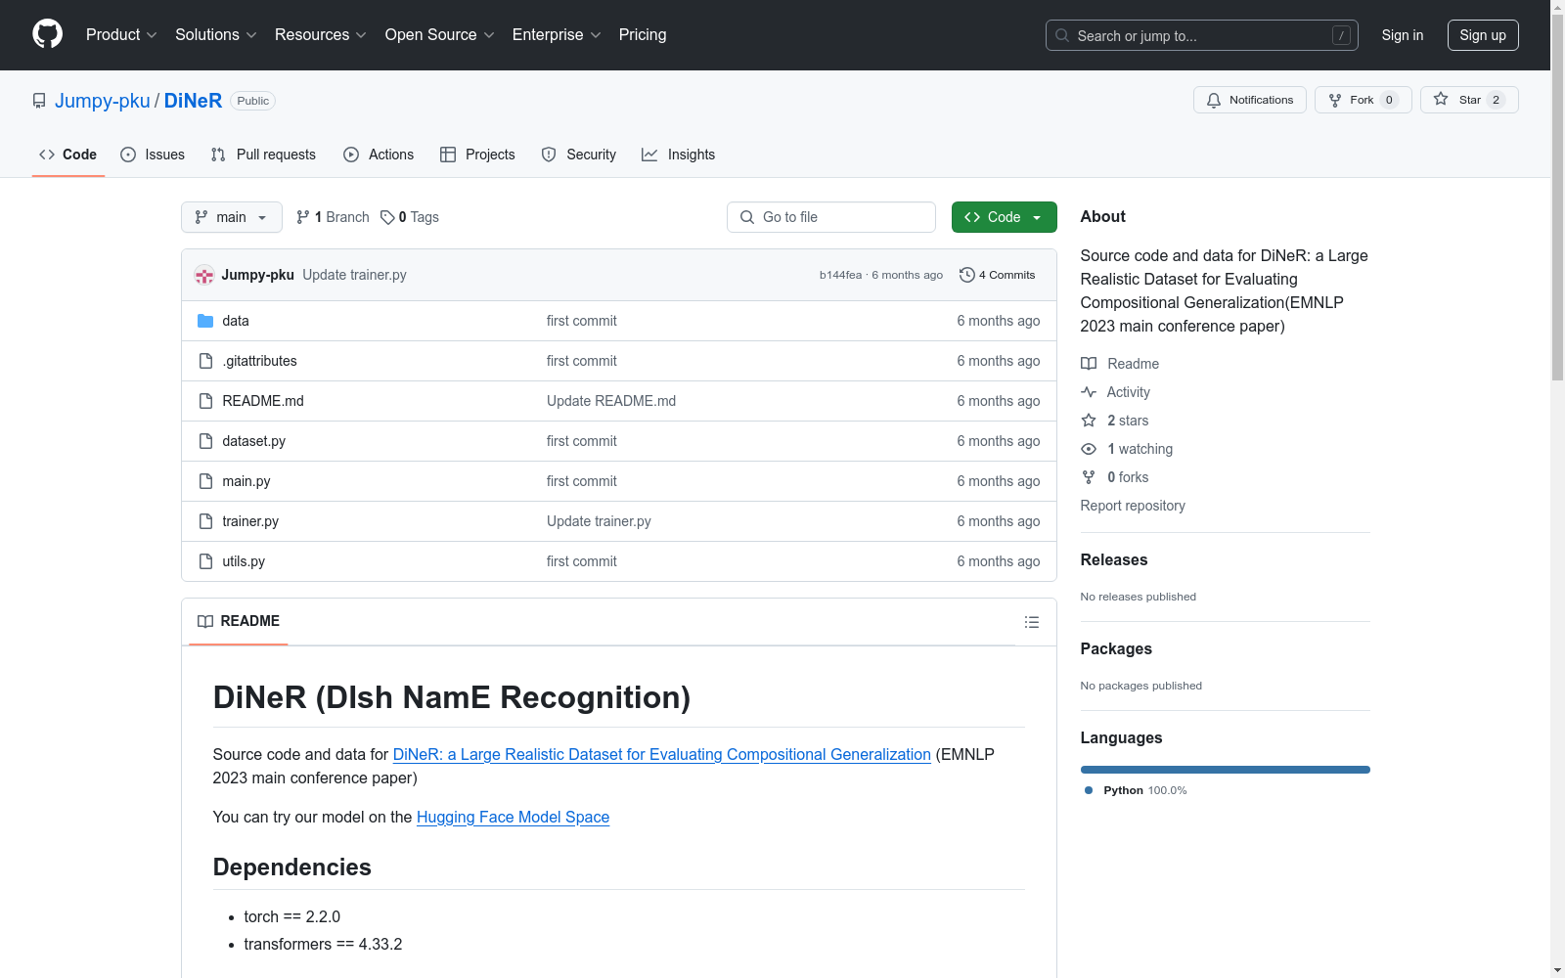
Task: Open the DiNeR repository name link
Action: [193, 101]
